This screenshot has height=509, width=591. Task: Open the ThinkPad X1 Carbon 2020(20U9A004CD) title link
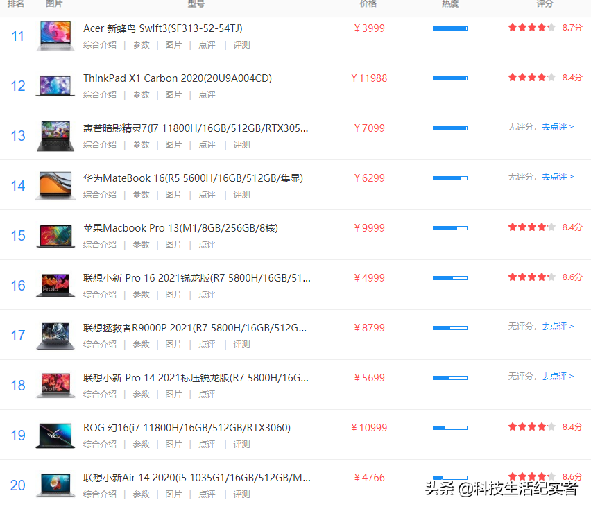click(x=178, y=78)
